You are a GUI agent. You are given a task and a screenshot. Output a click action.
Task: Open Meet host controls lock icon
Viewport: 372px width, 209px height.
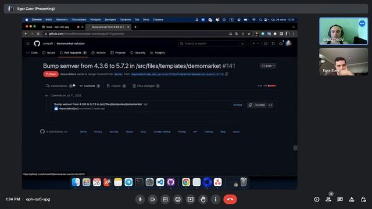coord(363,199)
